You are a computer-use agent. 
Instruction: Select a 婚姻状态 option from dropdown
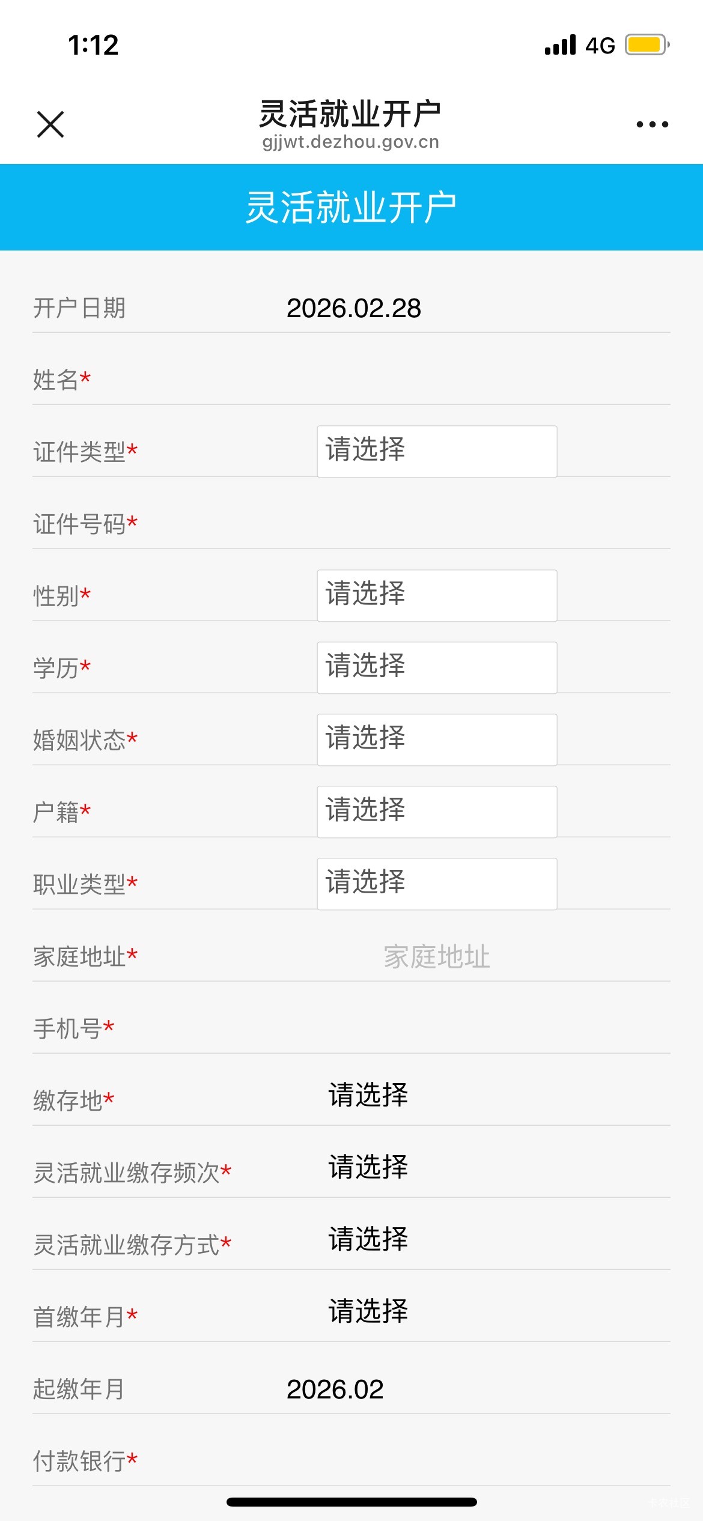[437, 739]
